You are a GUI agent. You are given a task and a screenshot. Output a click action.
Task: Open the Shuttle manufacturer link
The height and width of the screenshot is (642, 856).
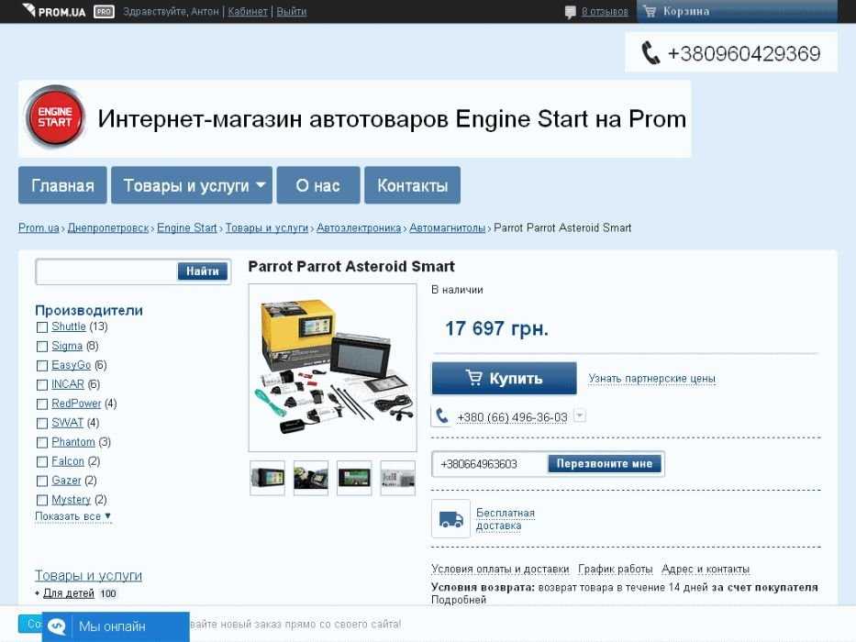click(x=69, y=327)
